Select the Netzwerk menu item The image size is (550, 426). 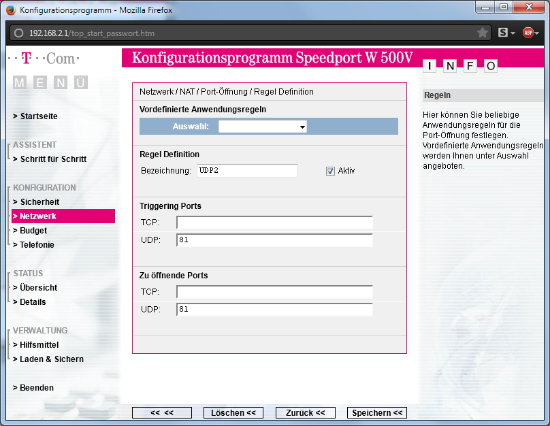click(63, 216)
